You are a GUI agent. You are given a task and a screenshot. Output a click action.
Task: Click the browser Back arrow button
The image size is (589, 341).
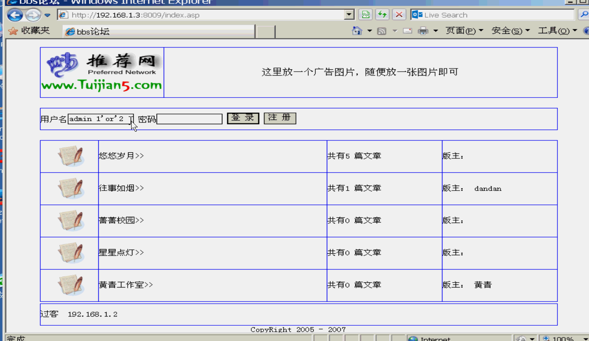15,15
